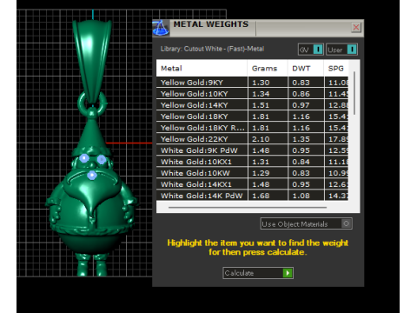
Task: Close the Metal Weights dialog
Action: click(356, 28)
